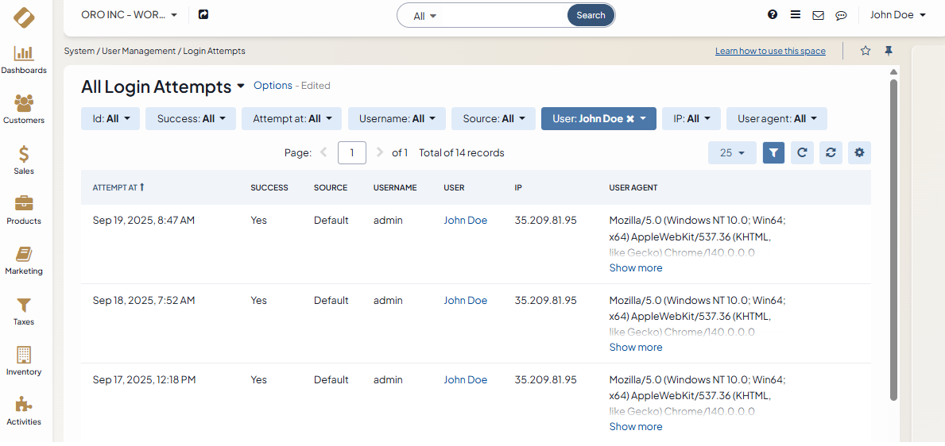Click the grid settings gear icon

pos(859,152)
